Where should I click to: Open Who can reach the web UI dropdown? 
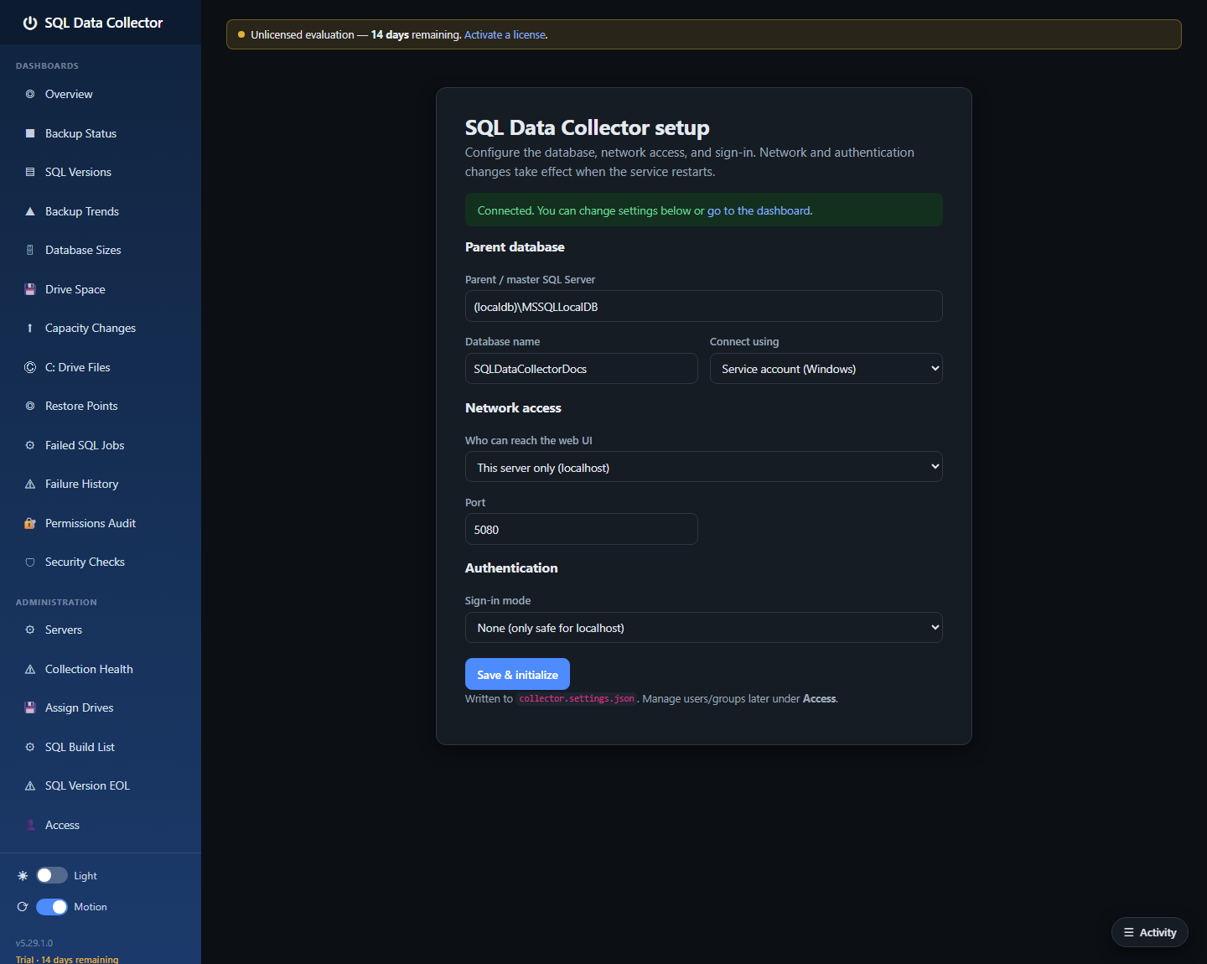click(704, 467)
